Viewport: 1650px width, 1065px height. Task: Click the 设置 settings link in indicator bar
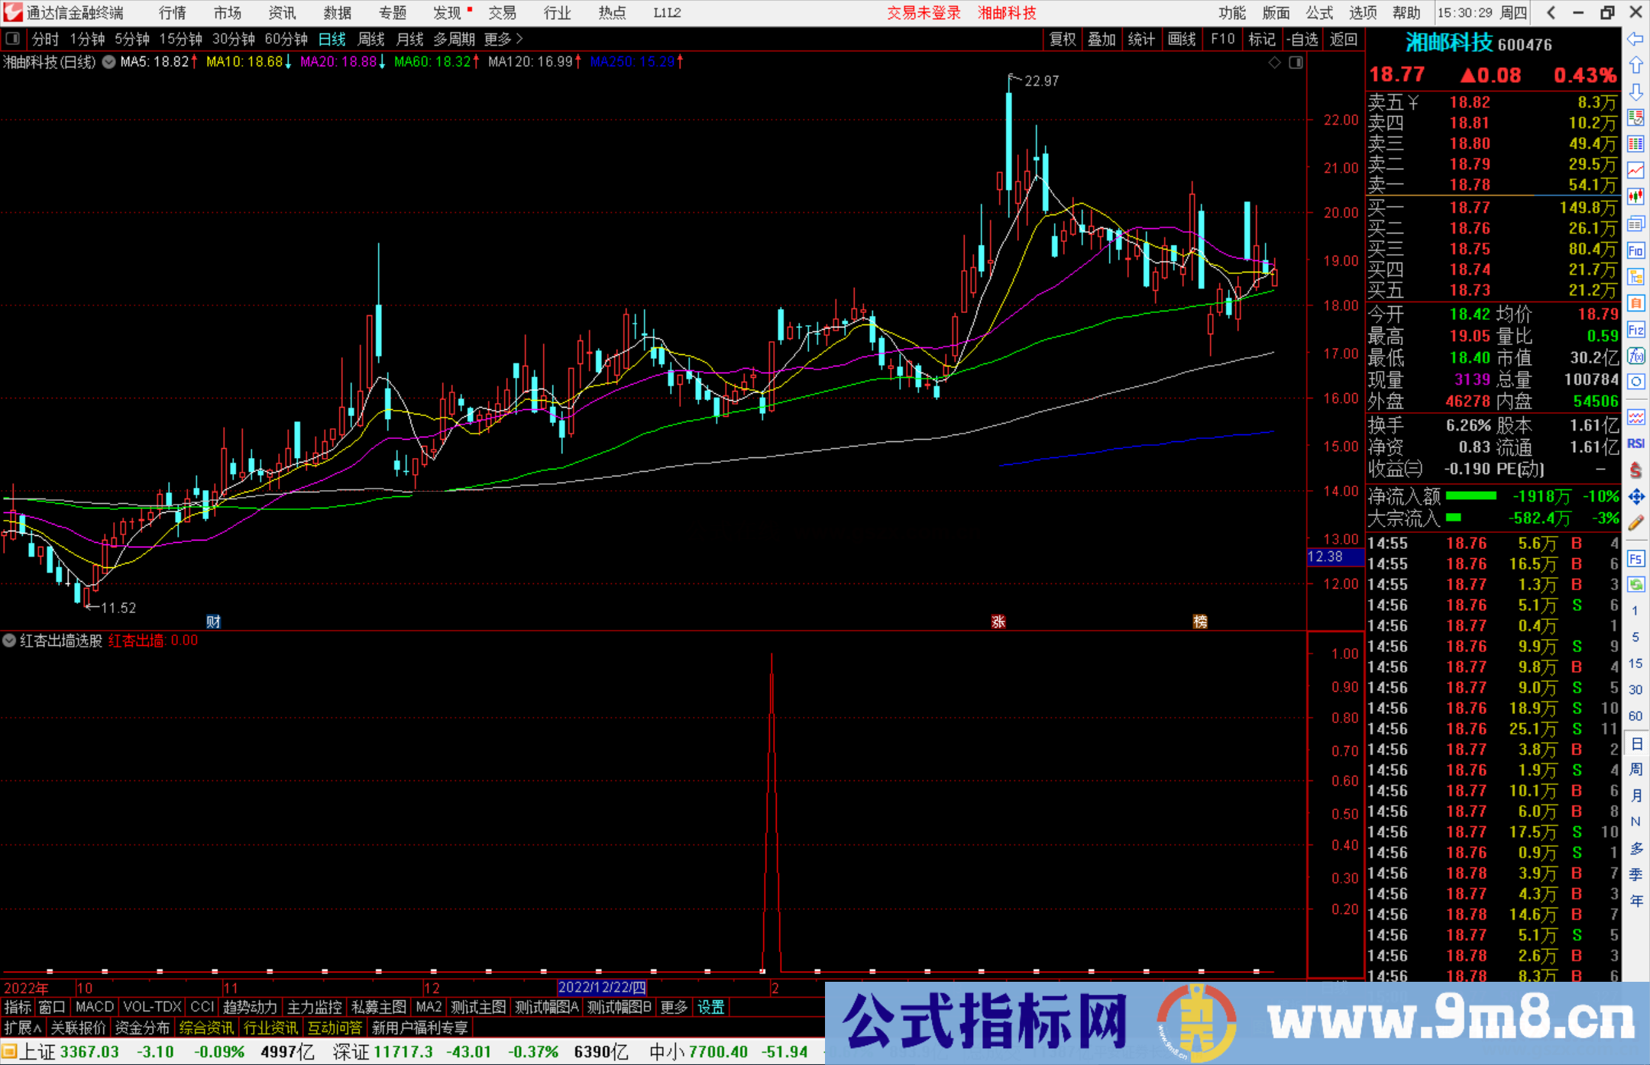[710, 1007]
